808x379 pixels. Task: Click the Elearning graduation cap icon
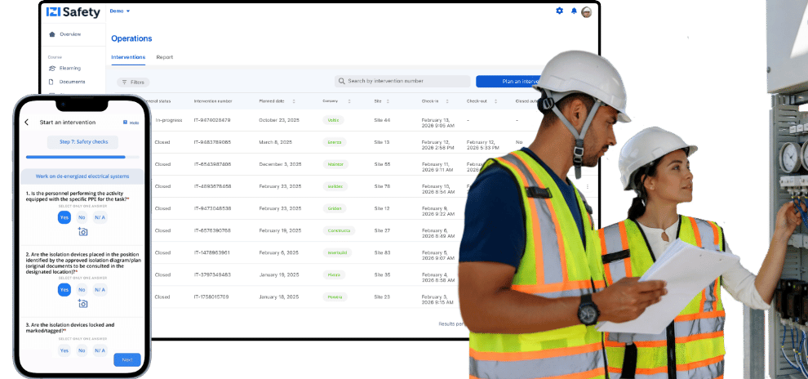(52, 69)
